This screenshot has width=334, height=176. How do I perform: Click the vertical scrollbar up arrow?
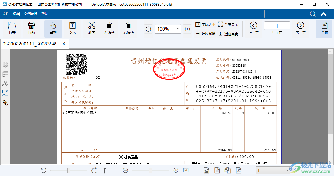[331, 52]
